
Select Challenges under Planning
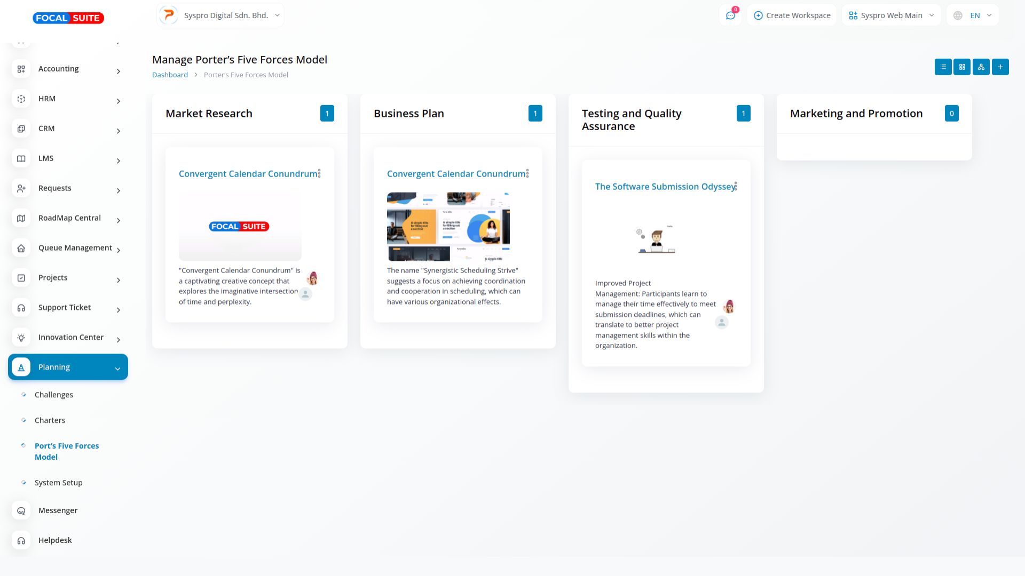click(53, 395)
